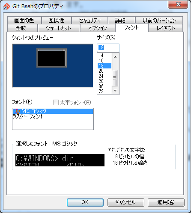Pick size 36 in the list
Image resolution: width=191 pixels, height=213 pixels.
(104, 86)
